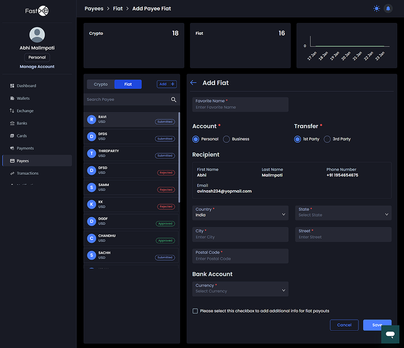Check the additional info for fiat payouts checkbox
This screenshot has height=348, width=404.
195,311
